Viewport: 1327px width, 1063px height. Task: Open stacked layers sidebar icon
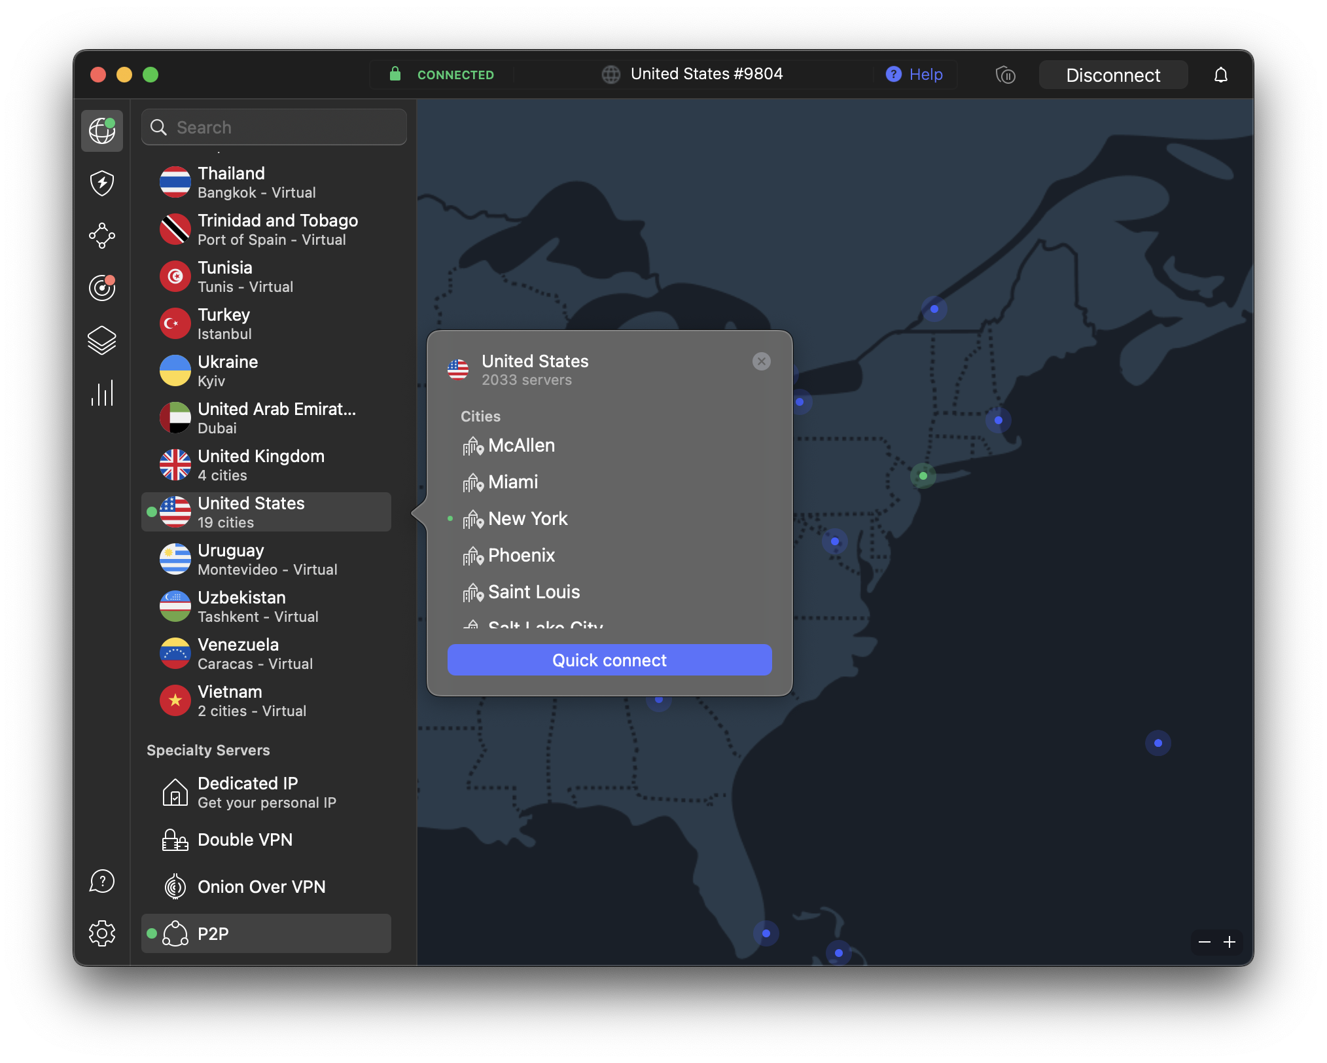click(x=102, y=340)
